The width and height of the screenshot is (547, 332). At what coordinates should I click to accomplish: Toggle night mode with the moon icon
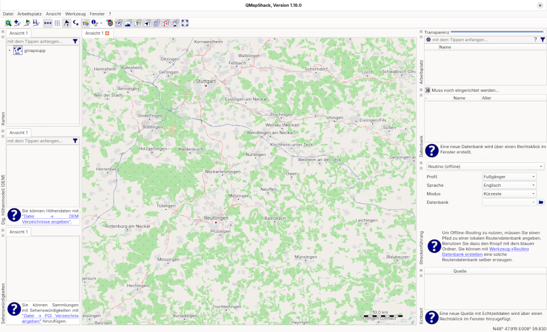(75, 23)
